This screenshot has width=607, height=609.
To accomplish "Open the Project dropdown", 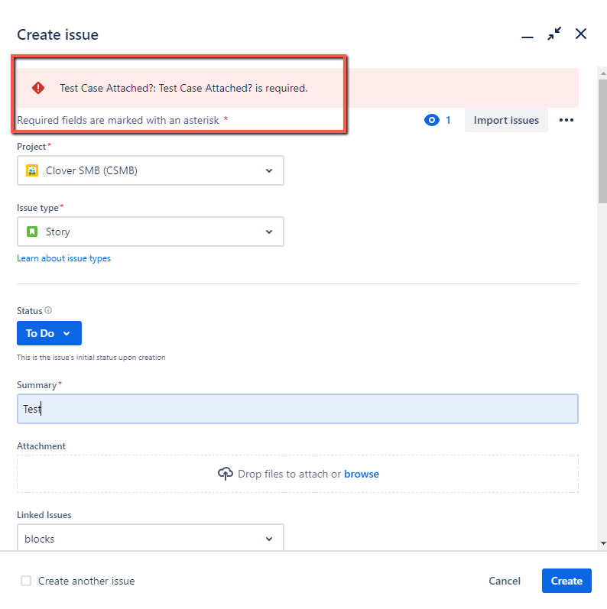I will coord(151,171).
